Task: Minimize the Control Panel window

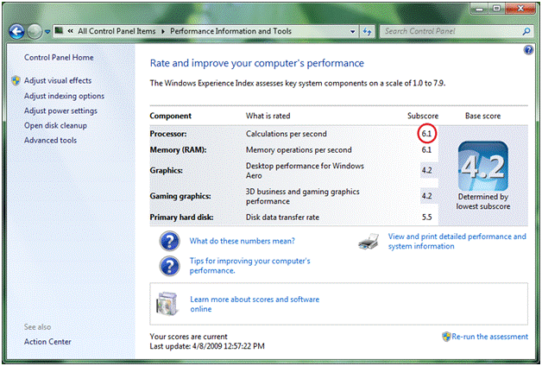Action: 479,9
